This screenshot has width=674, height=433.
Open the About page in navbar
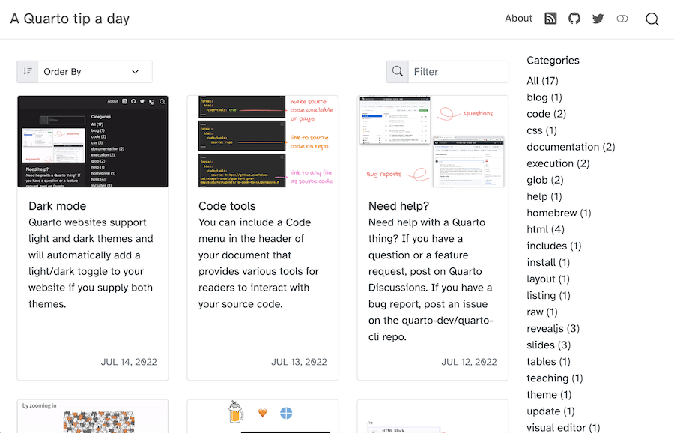[x=518, y=19]
